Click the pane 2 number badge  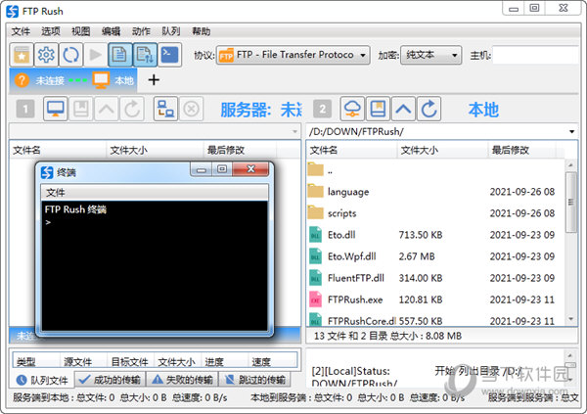pos(322,109)
